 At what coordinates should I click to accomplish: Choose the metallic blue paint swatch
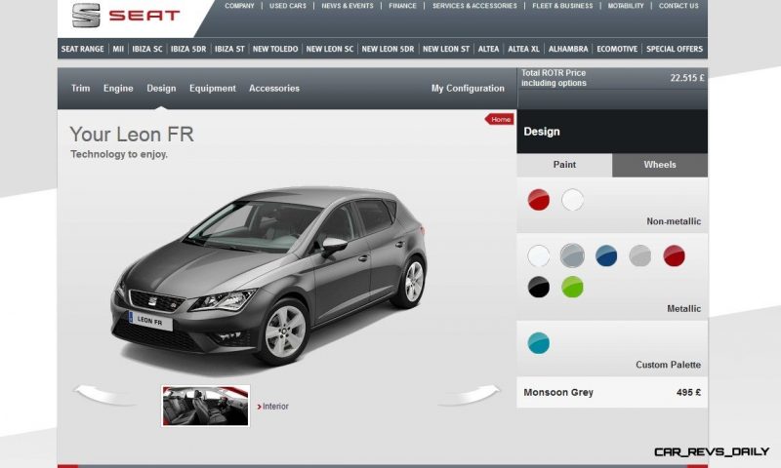pyautogui.click(x=606, y=255)
